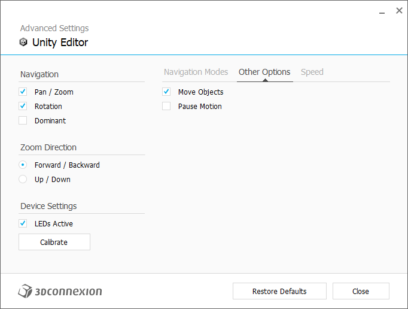This screenshot has height=309, width=408.
Task: Uncheck Move Objects option
Action: [x=167, y=92]
